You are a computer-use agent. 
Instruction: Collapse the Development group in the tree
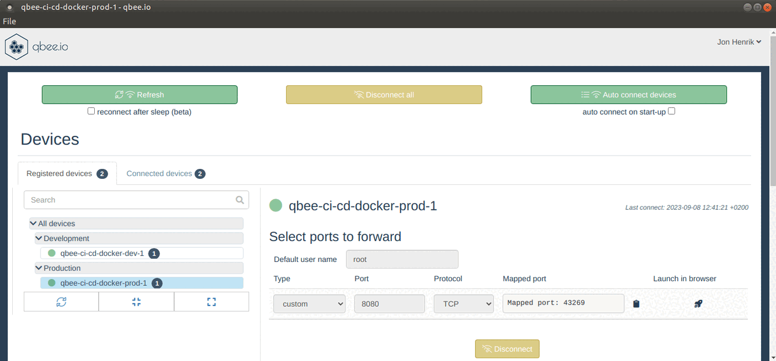click(x=38, y=238)
